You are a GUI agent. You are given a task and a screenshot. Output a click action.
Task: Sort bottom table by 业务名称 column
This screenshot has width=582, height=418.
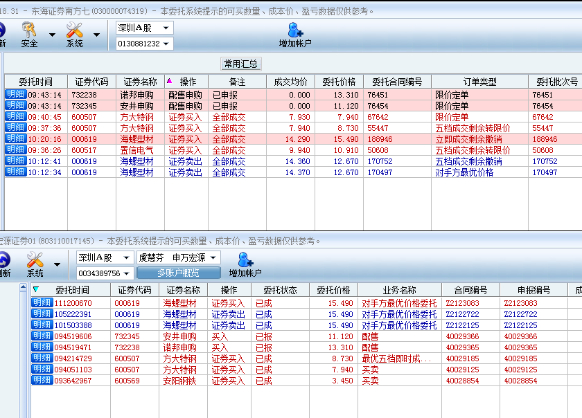(x=400, y=290)
